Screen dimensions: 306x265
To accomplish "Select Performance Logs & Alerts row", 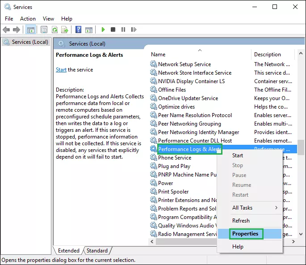I will coord(223,149).
